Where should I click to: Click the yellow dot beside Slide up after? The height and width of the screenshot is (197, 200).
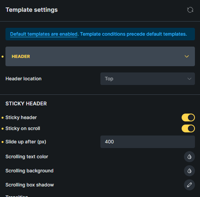click(2, 142)
